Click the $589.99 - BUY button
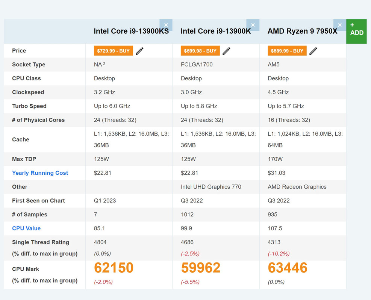The height and width of the screenshot is (300, 371). [287, 51]
